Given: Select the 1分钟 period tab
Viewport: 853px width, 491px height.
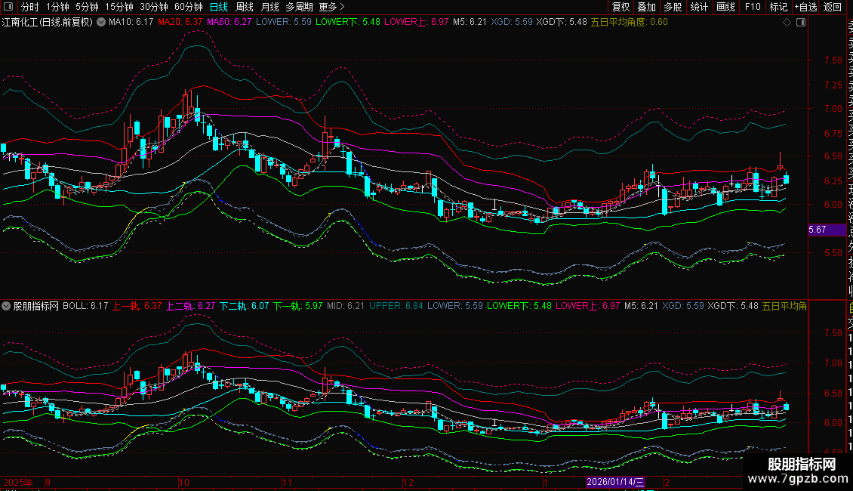Looking at the screenshot, I should tap(57, 7).
